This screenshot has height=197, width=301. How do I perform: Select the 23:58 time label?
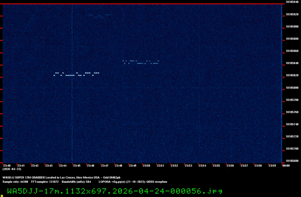pyautogui.click(x=258, y=165)
